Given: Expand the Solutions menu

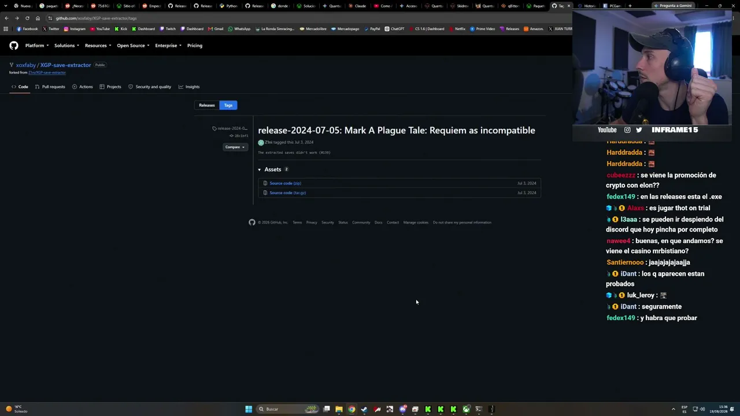Looking at the screenshot, I should point(66,46).
